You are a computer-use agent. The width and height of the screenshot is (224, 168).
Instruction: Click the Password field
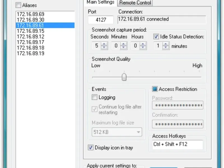pos(178,105)
